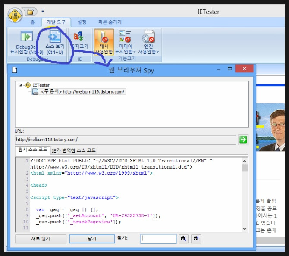Open the IETester round application menu button

(x=15, y=16)
